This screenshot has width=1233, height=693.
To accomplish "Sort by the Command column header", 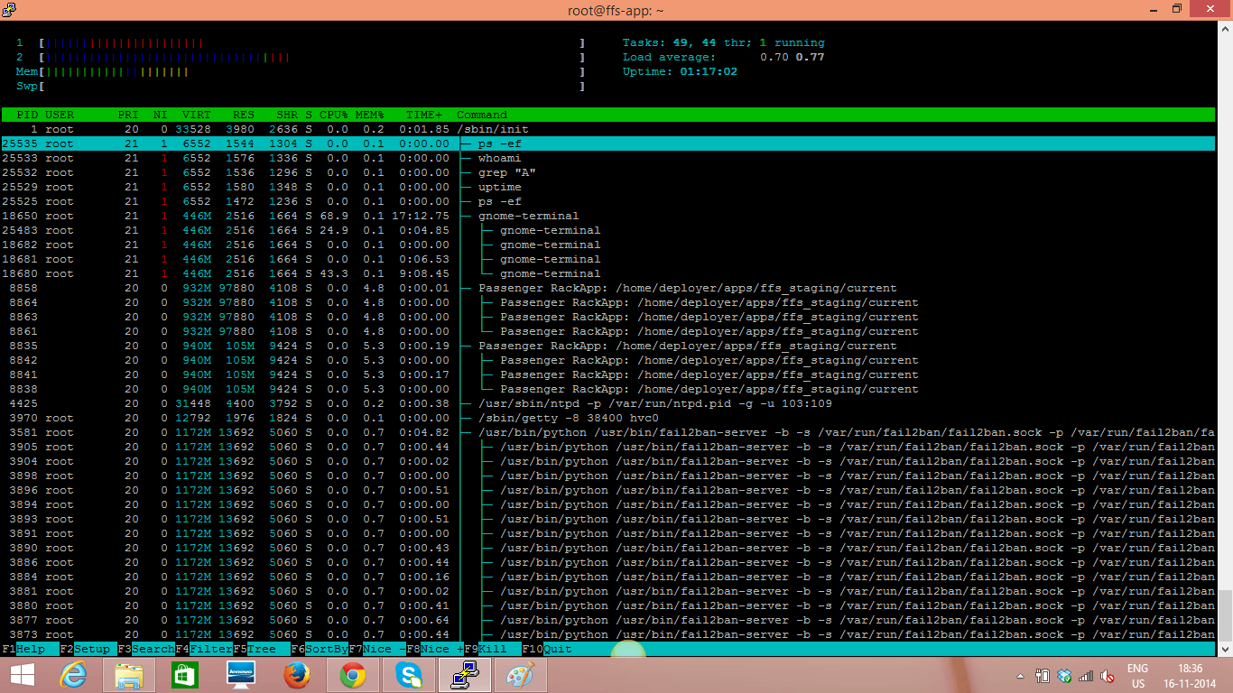I will (x=482, y=115).
